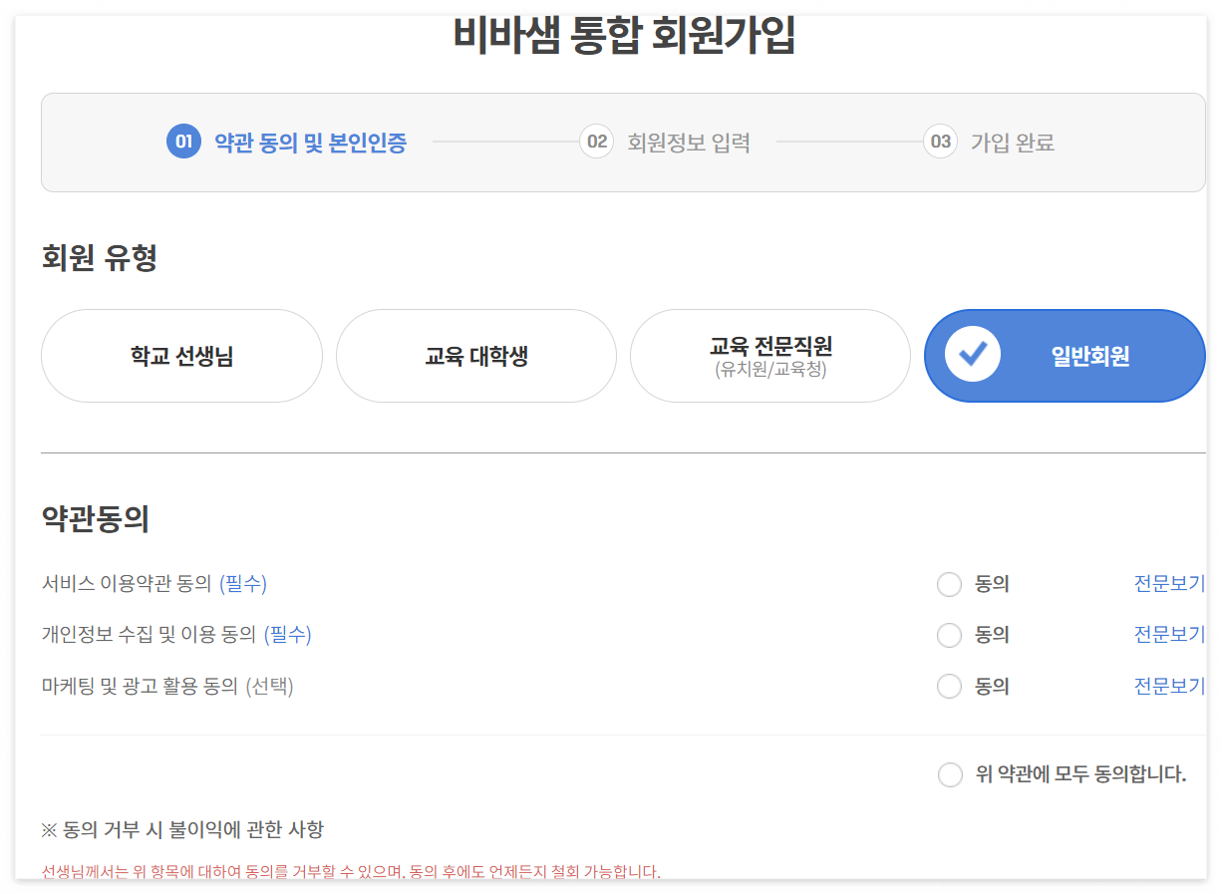Enable 동의 for 마케팅 및 광고 활용 동의
This screenshot has height=894, width=1222.
tap(949, 686)
